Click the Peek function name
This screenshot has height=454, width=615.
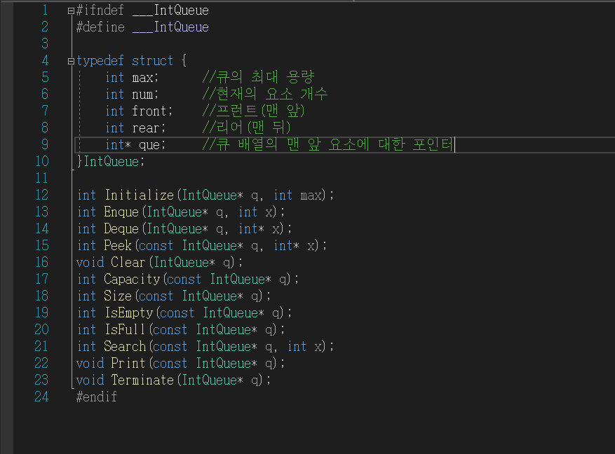[118, 246]
